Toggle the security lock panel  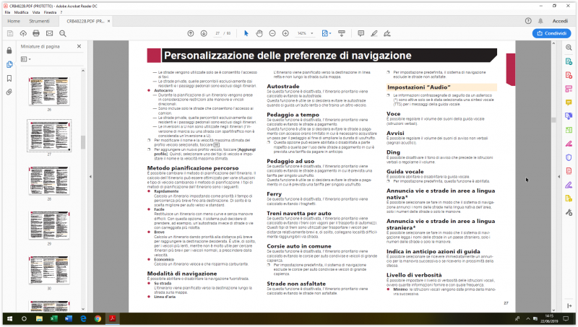(9, 51)
